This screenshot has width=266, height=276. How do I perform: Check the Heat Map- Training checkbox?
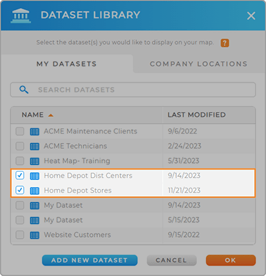click(20, 161)
